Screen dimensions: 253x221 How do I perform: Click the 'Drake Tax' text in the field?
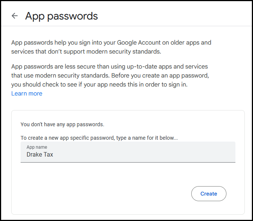click(x=40, y=154)
